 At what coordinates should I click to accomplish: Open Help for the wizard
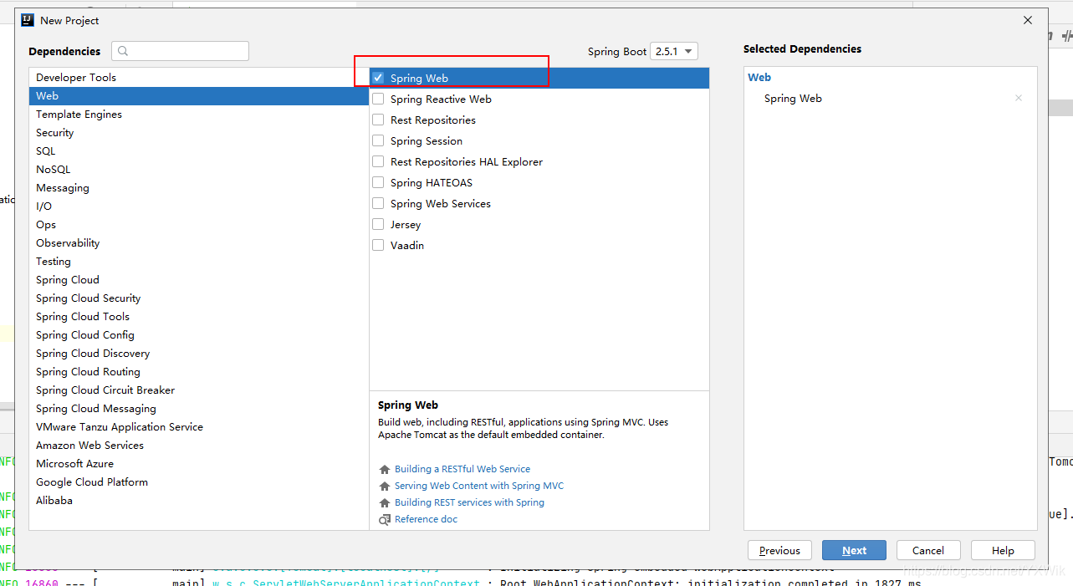tap(1003, 550)
